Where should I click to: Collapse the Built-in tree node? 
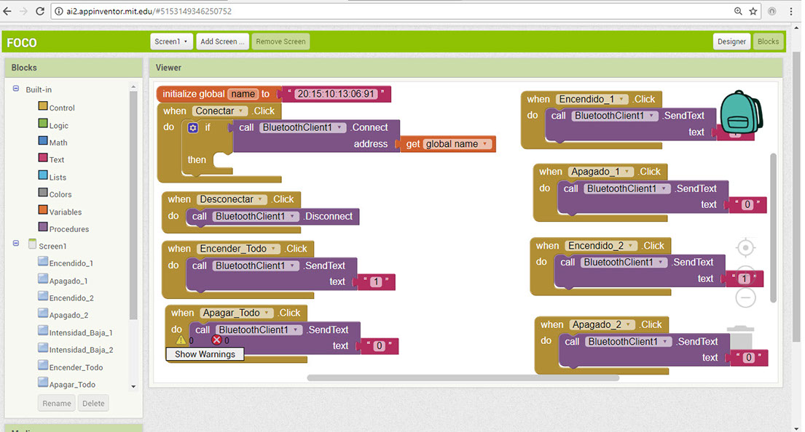16,89
